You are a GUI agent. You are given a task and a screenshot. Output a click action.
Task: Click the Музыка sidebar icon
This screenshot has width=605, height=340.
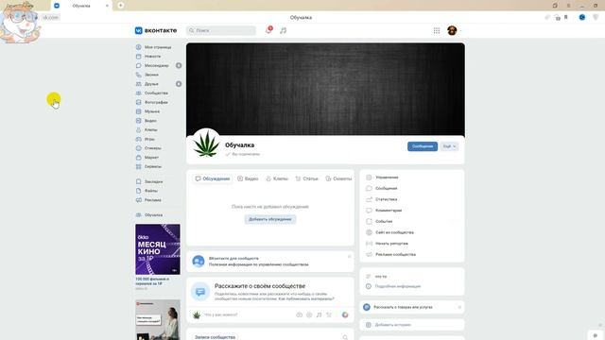(x=139, y=111)
